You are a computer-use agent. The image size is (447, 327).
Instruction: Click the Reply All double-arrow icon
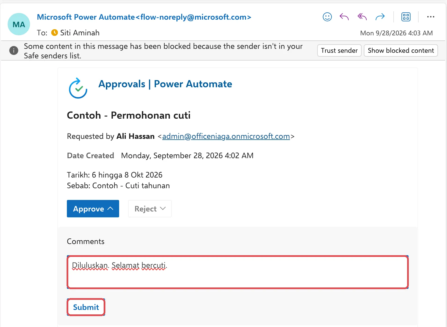tap(362, 17)
